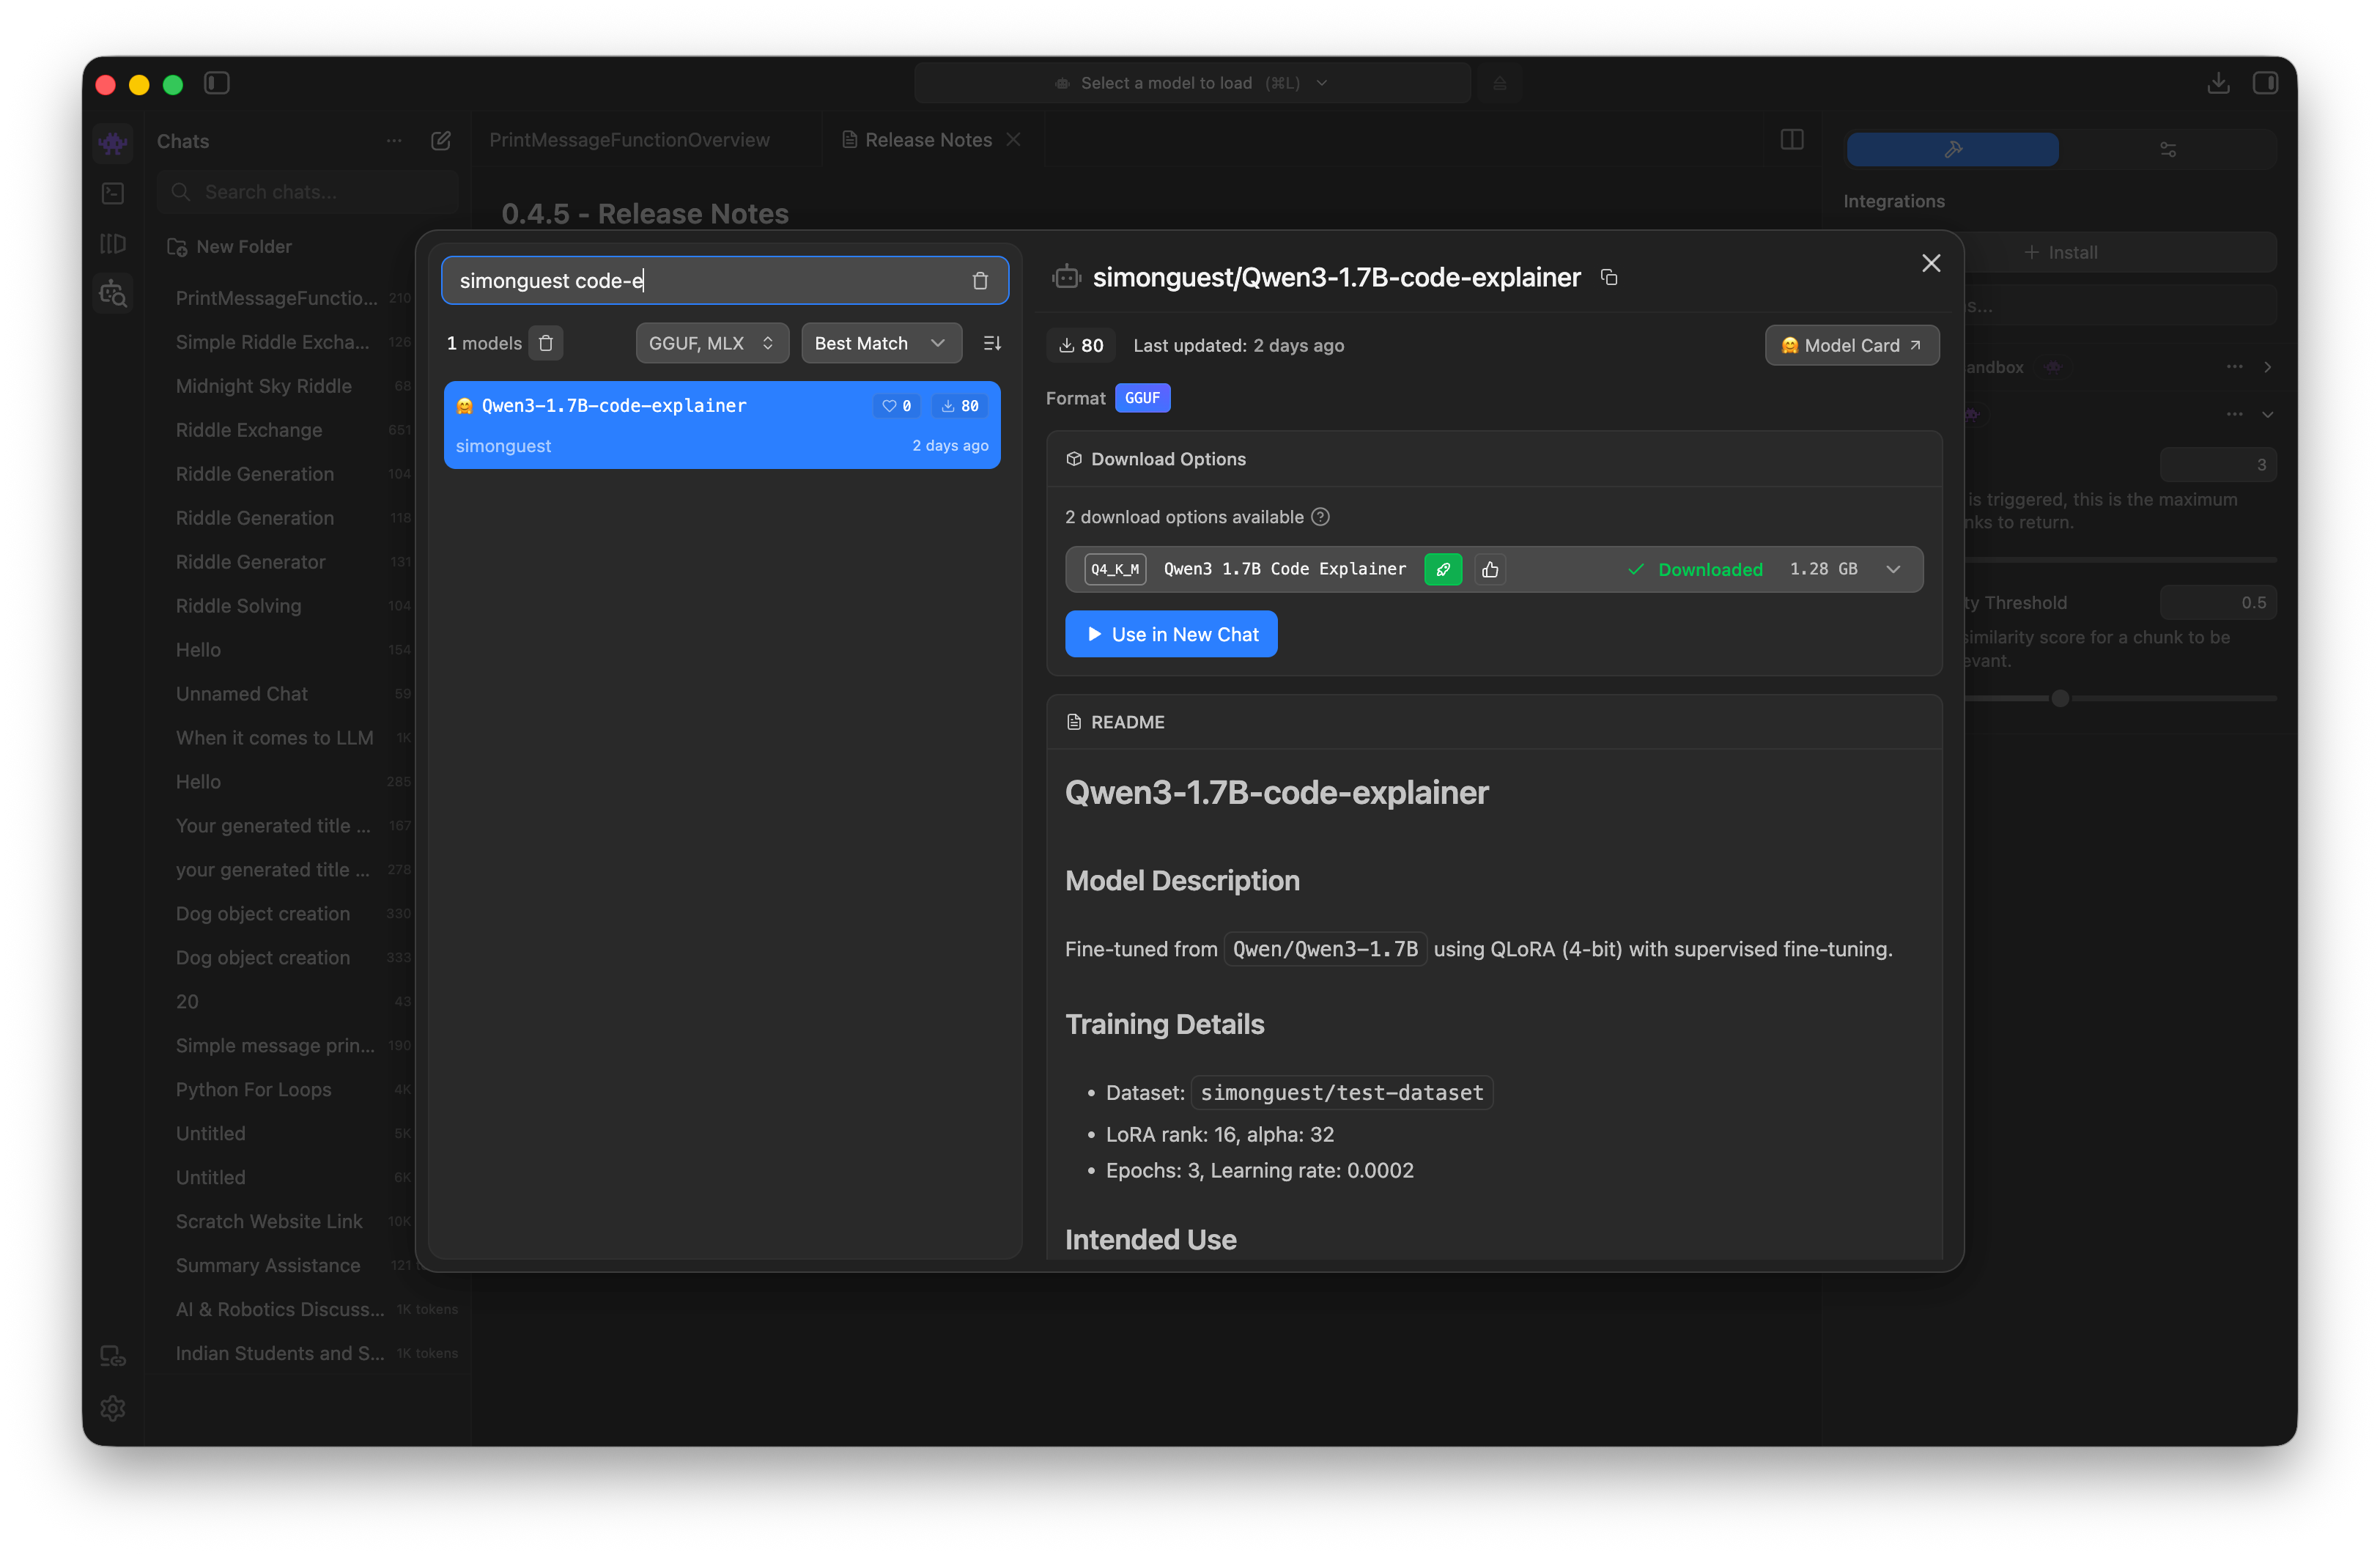Toggle the left sidebar panel icon in title bar
Viewport: 2380px width, 1555px height.
tap(217, 83)
